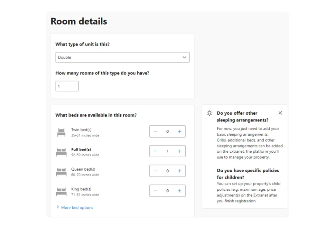Increase Twin bed count with plus icon
The height and width of the screenshot is (229, 335).
point(179,131)
